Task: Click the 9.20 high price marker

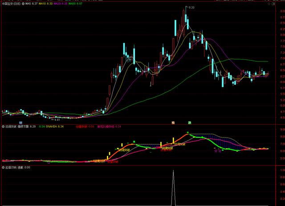Action: 191,8
